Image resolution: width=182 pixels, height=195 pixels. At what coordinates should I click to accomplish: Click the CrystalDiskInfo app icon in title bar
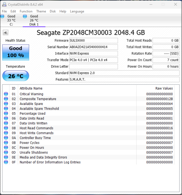(x=4, y=4)
